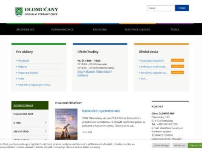This screenshot has width=202, height=151.
Task: Click Sběrný dvůr link in Úřední hodiny
Action: pos(104,72)
